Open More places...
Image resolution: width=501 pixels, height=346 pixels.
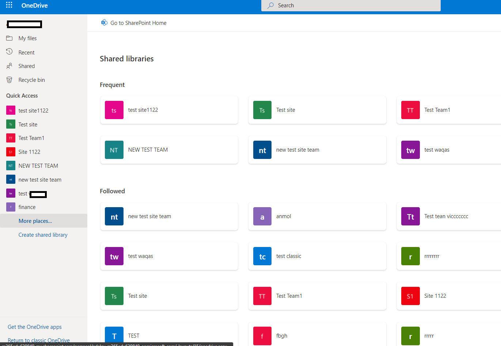[35, 221]
